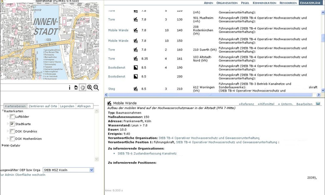
Task: Click the '612 Worringen (lrh)' cell
Action: click(x=204, y=89)
